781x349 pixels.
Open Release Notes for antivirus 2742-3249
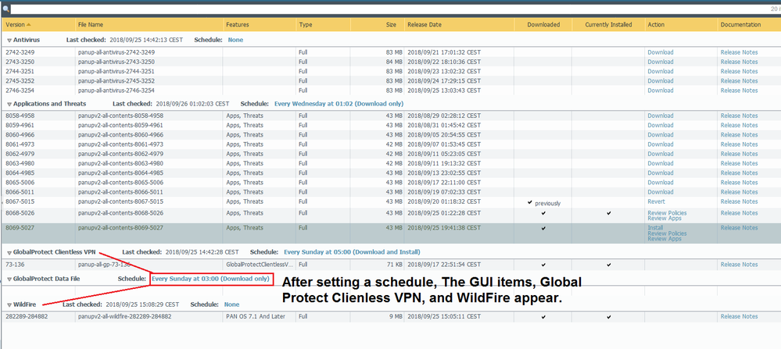coord(739,52)
